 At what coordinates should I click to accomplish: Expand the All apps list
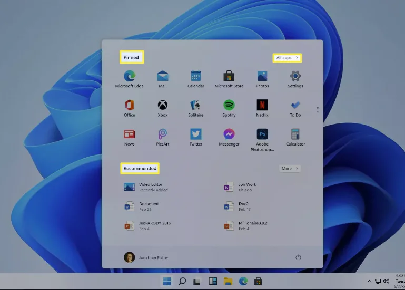coord(287,58)
